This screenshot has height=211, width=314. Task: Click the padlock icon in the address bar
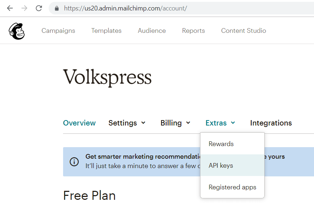56,8
